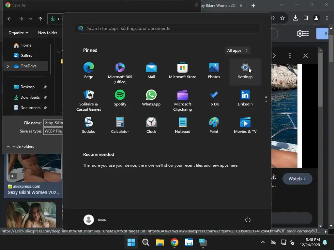The height and width of the screenshot is (250, 334).
Task: Click the power button in Start menu
Action: (x=248, y=220)
